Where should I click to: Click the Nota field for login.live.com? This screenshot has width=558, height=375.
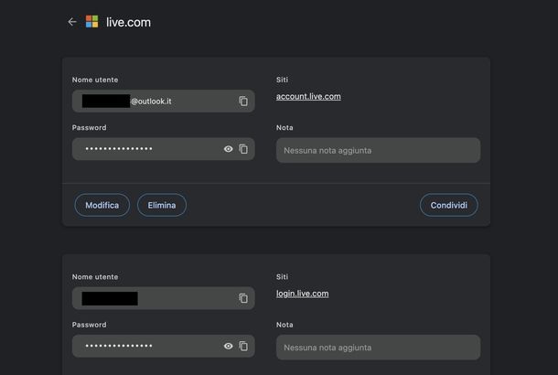[x=379, y=348]
